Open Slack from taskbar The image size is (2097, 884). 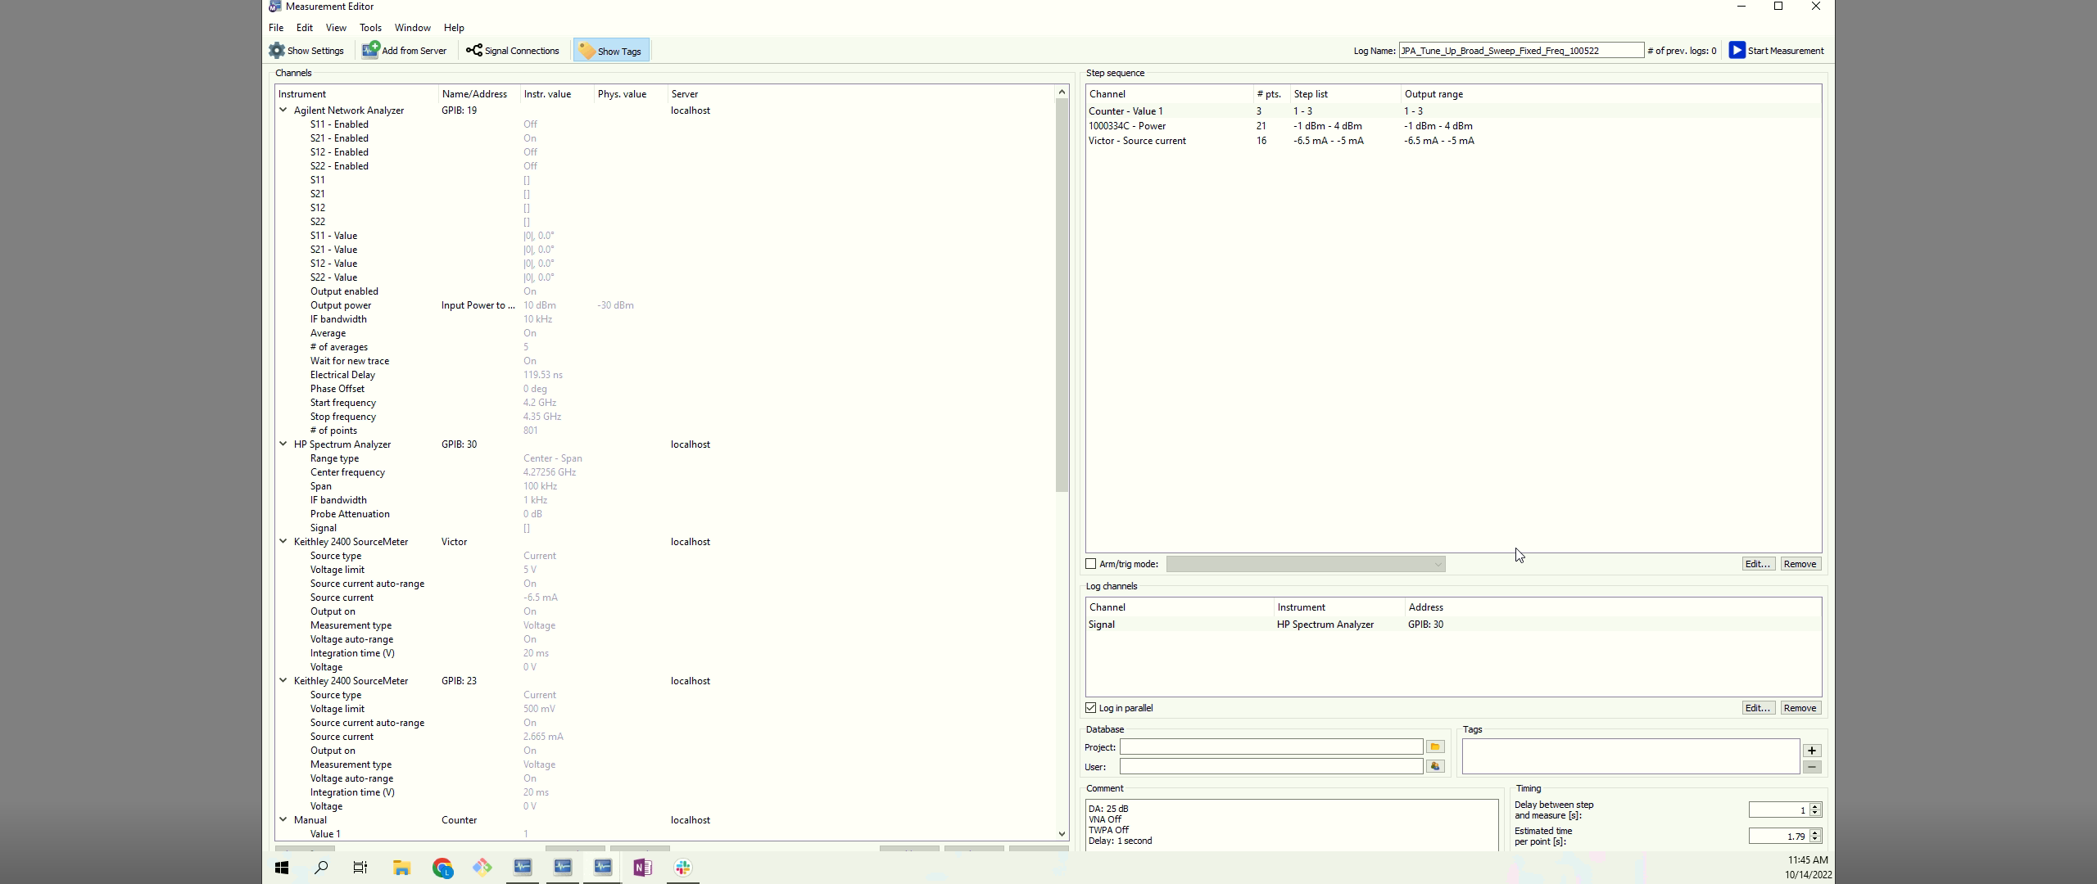pyautogui.click(x=683, y=868)
